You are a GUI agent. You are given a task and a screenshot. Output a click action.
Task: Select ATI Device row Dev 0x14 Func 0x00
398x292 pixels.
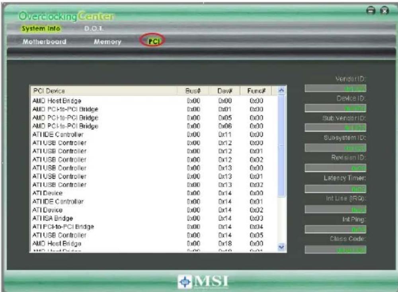[x=154, y=193]
